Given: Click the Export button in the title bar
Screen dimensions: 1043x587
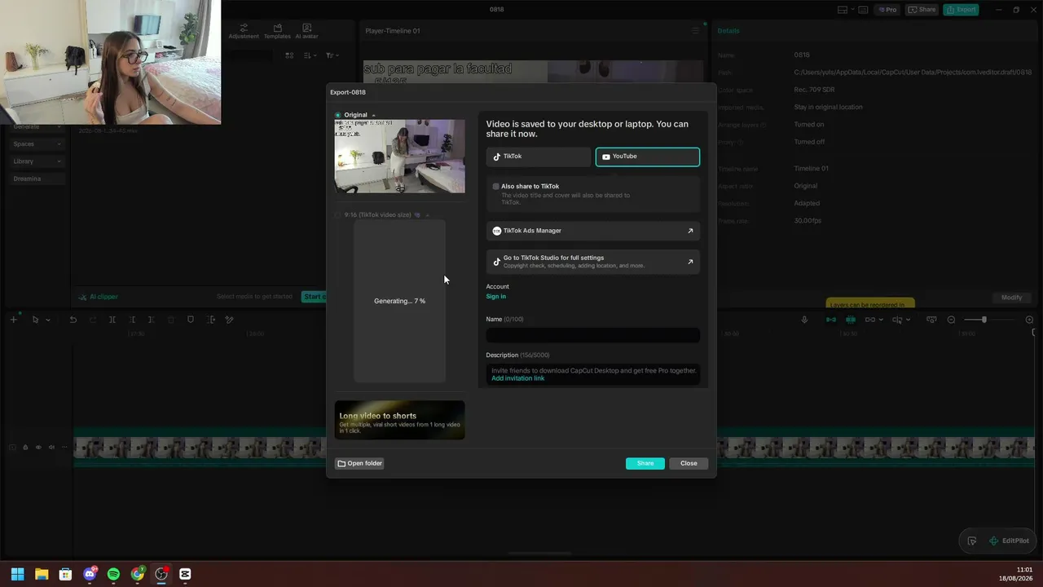Looking at the screenshot, I should 961,10.
